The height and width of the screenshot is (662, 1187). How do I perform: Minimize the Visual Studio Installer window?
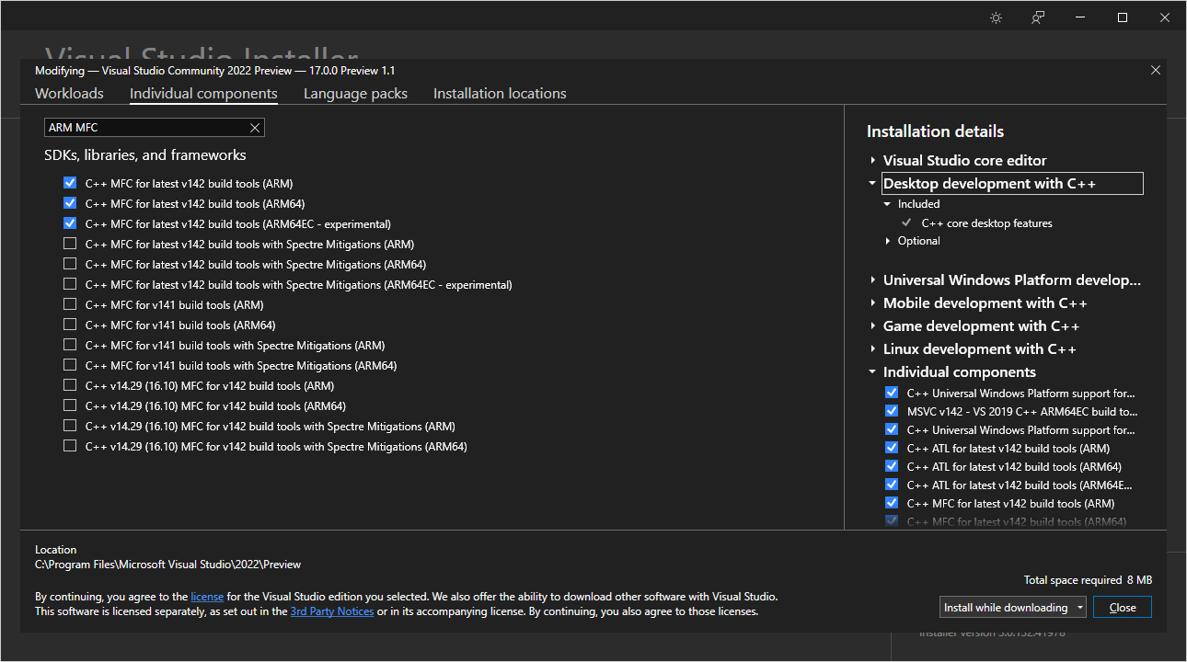pos(1080,17)
